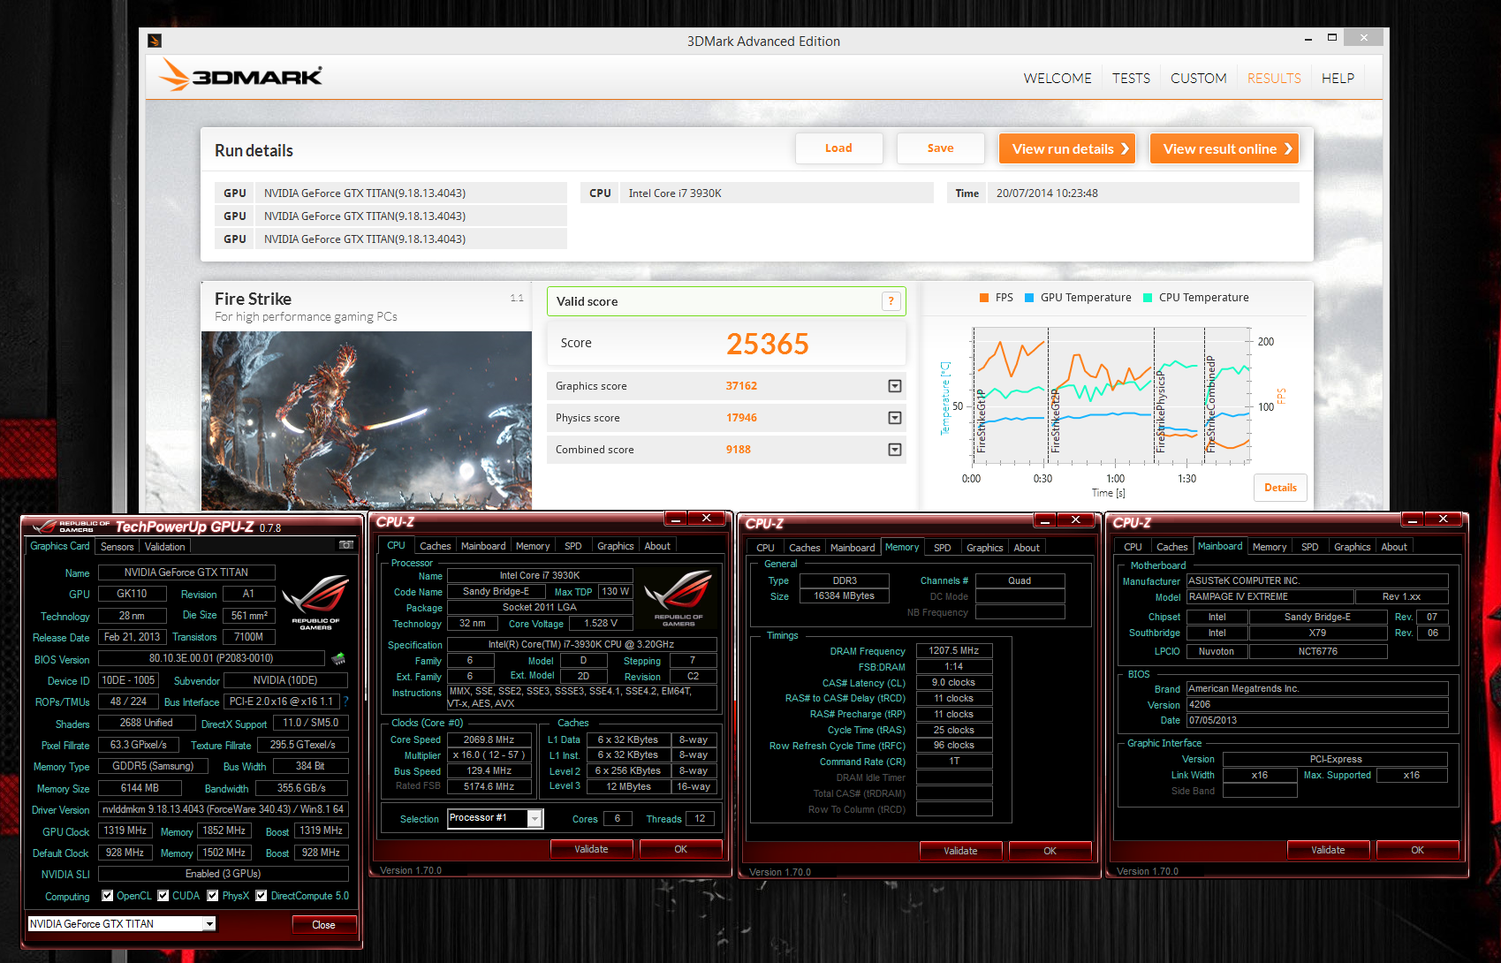Toggle the OpenCL checkbox
The image size is (1501, 963).
108,896
